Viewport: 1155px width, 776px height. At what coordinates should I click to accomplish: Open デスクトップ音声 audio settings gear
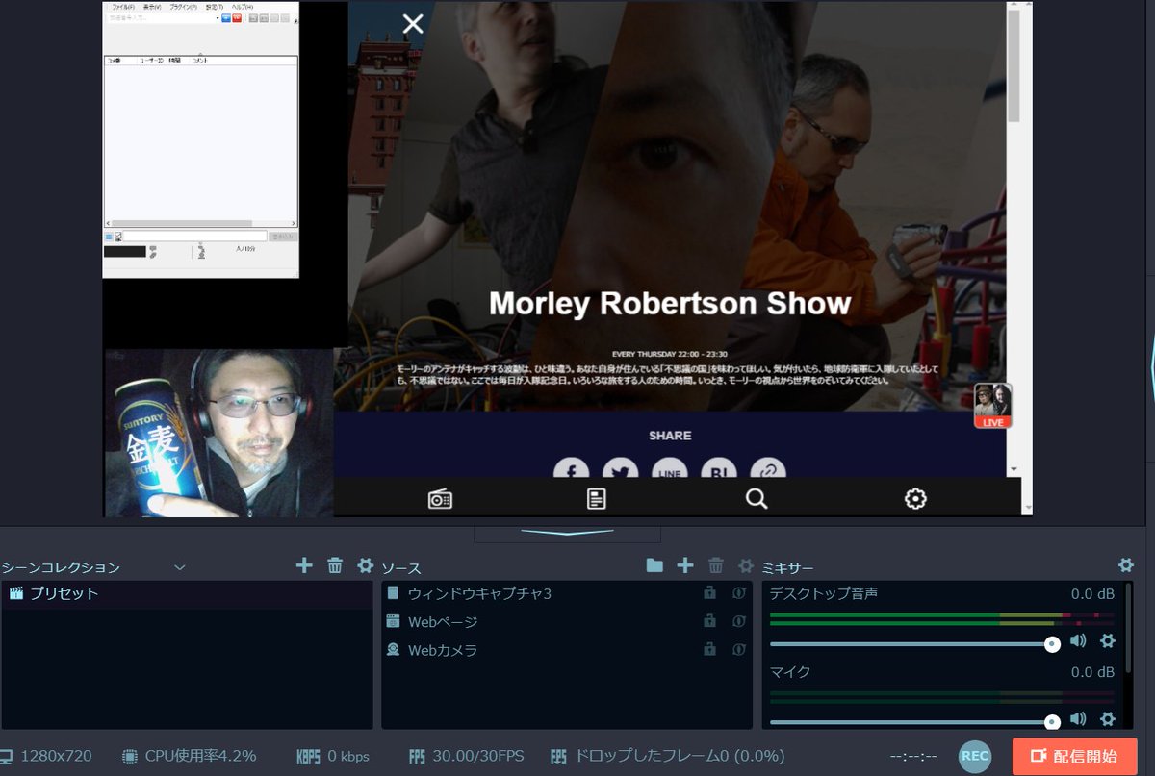point(1108,640)
